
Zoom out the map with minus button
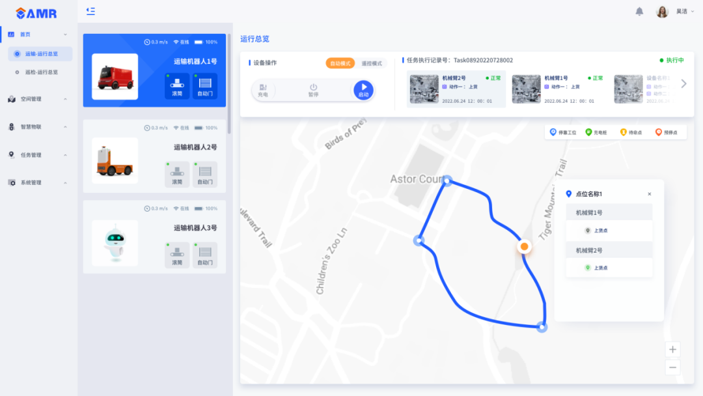point(672,368)
